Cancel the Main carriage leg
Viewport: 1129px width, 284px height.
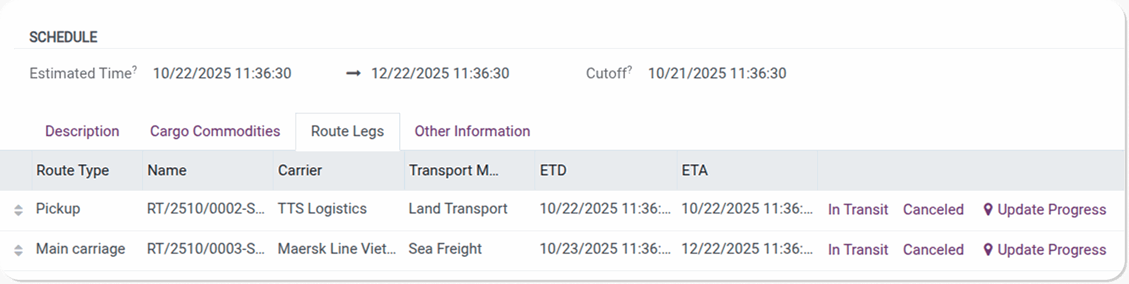[933, 249]
